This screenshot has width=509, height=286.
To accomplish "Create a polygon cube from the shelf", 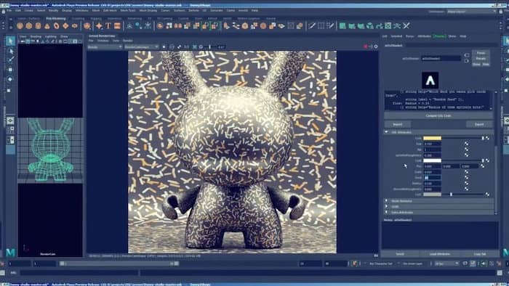I will coord(29,26).
